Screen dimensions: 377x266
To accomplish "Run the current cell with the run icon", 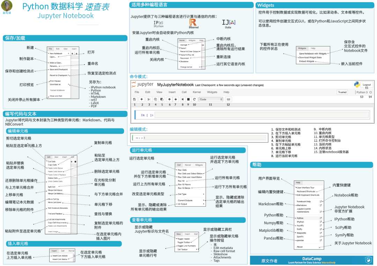I will point(183,99).
